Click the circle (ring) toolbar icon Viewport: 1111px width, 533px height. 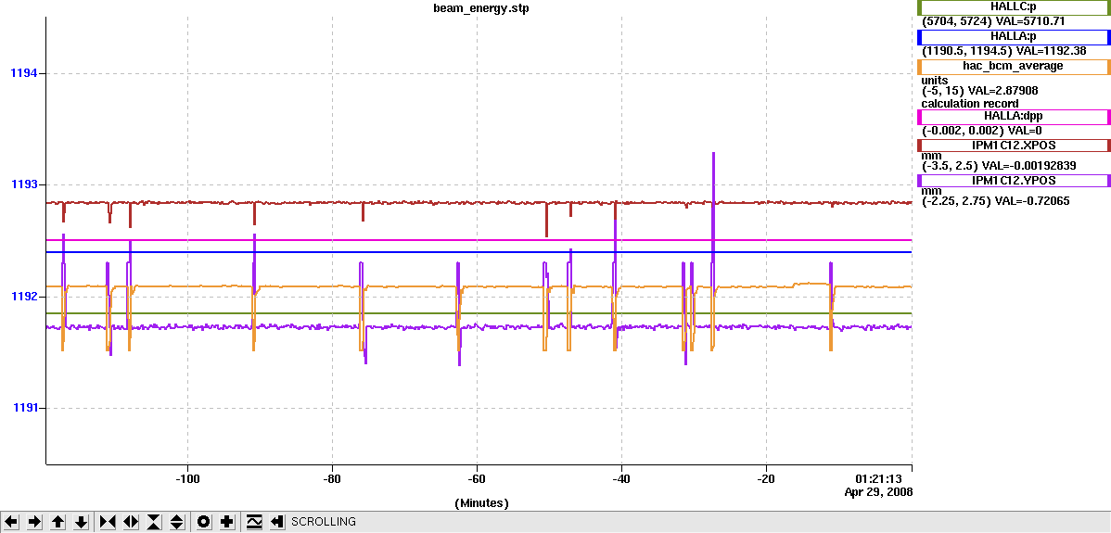point(204,522)
